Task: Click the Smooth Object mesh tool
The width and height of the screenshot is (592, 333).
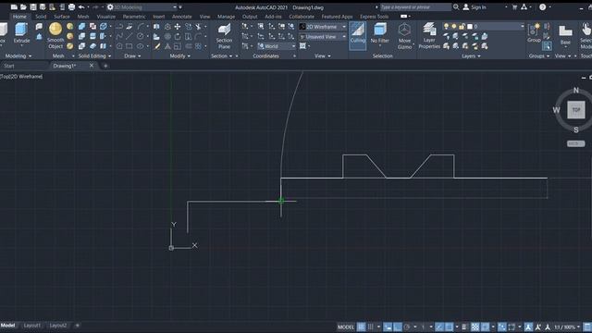Action: 55,35
